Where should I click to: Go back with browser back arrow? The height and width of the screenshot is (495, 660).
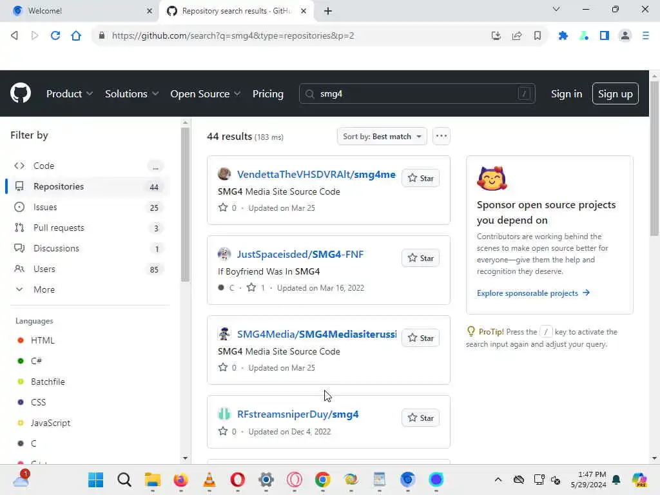point(14,36)
